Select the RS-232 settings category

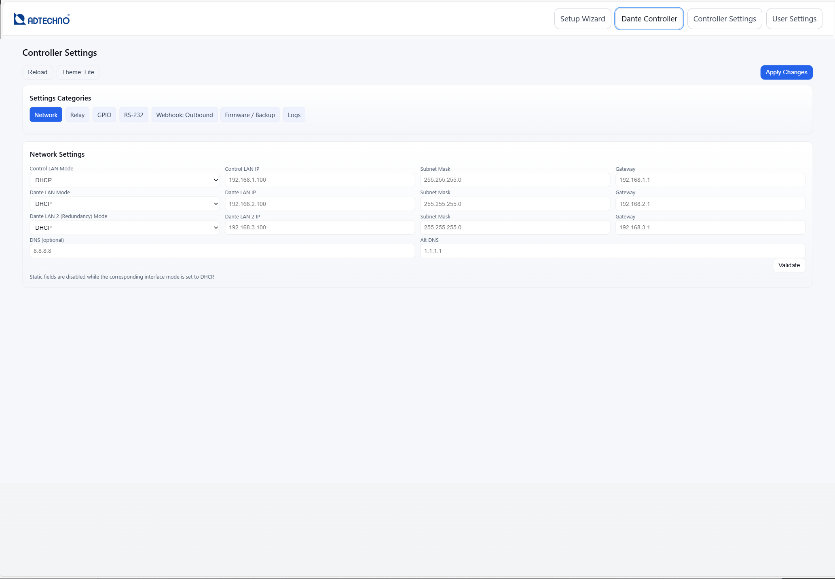tap(133, 115)
